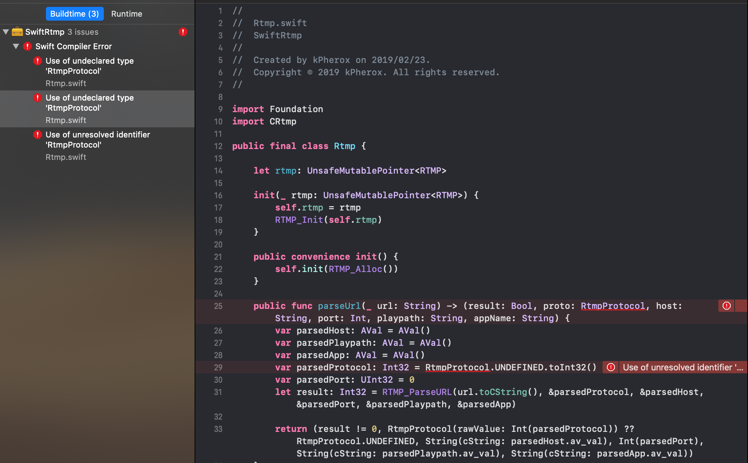The image size is (748, 463).
Task: Collapse the SwiftRtmp issues disclosure triangle
Action: (6, 32)
